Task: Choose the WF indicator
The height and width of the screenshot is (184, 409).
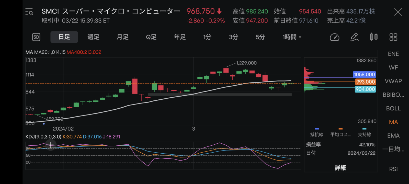Action: [393, 67]
